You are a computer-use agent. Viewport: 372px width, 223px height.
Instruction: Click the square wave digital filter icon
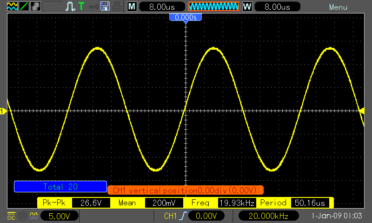[34, 216]
